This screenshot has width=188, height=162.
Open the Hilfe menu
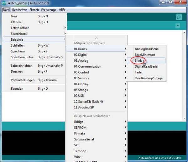tap(62, 10)
